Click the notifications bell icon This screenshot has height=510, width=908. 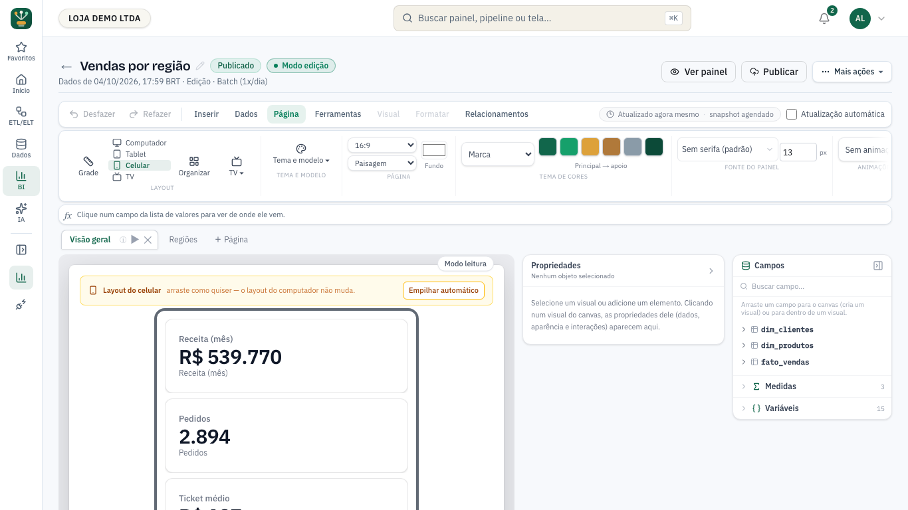(x=824, y=19)
